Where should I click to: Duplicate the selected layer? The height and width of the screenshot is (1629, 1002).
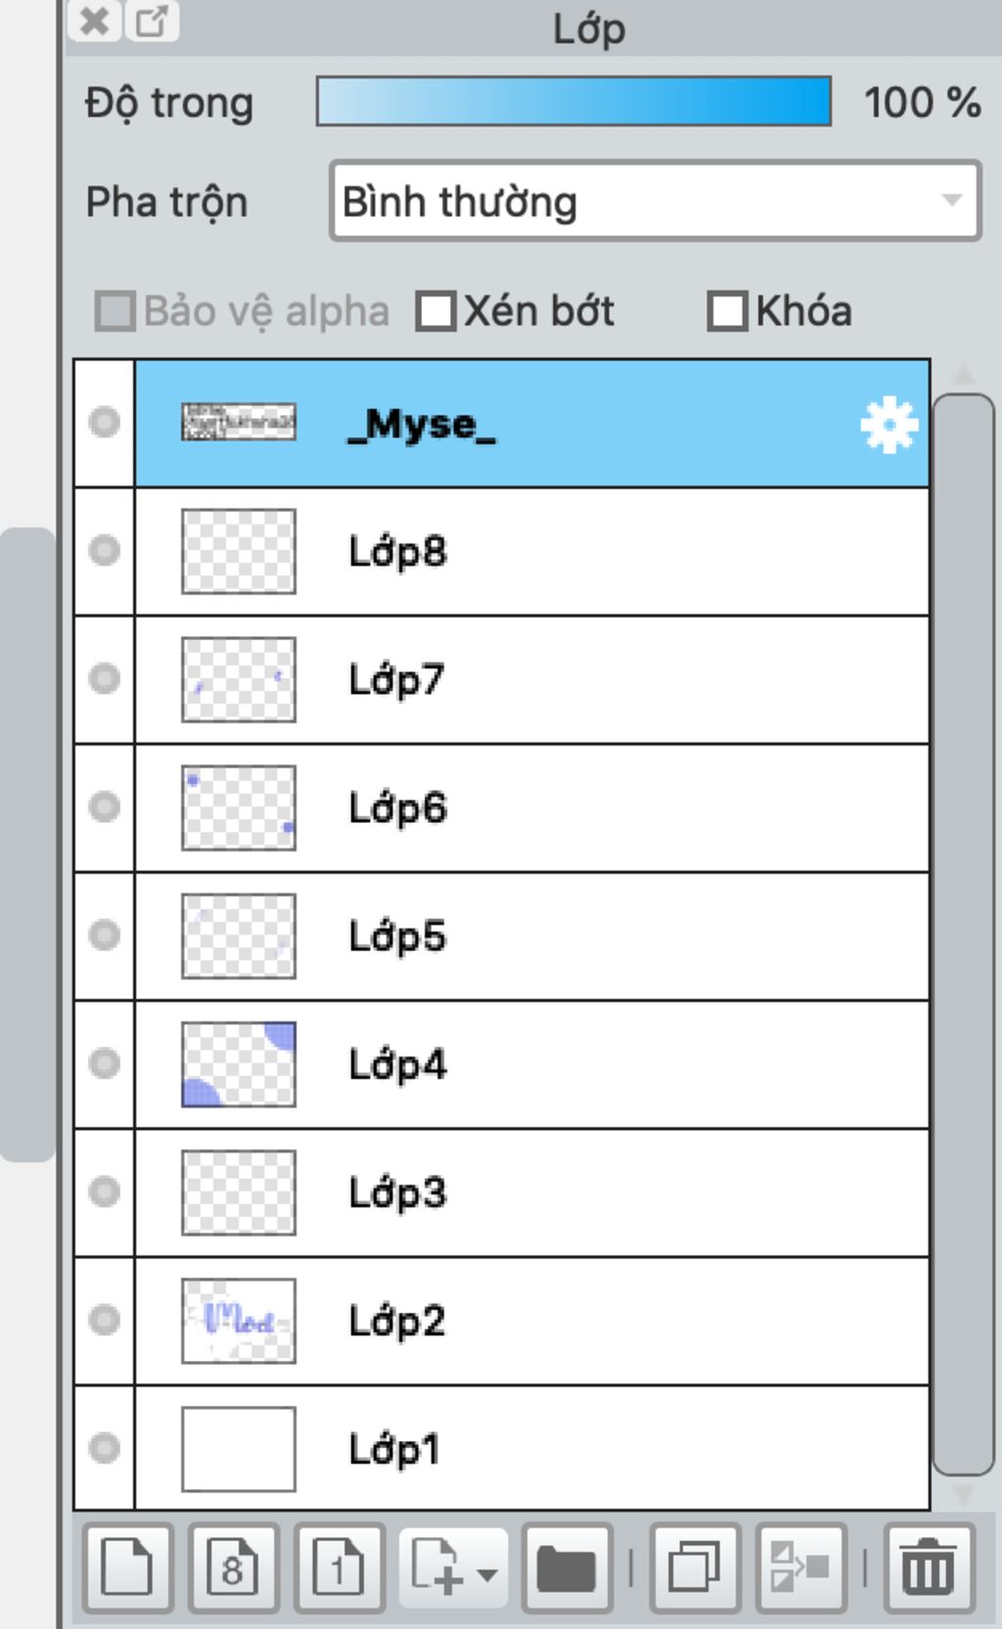coord(695,1568)
